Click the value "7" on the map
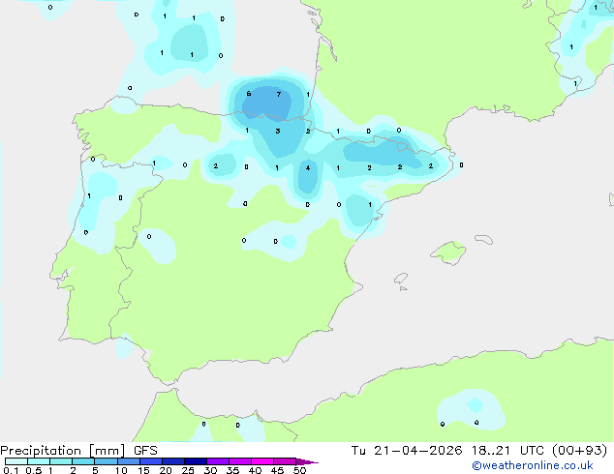This screenshot has height=474, width=614. (278, 94)
